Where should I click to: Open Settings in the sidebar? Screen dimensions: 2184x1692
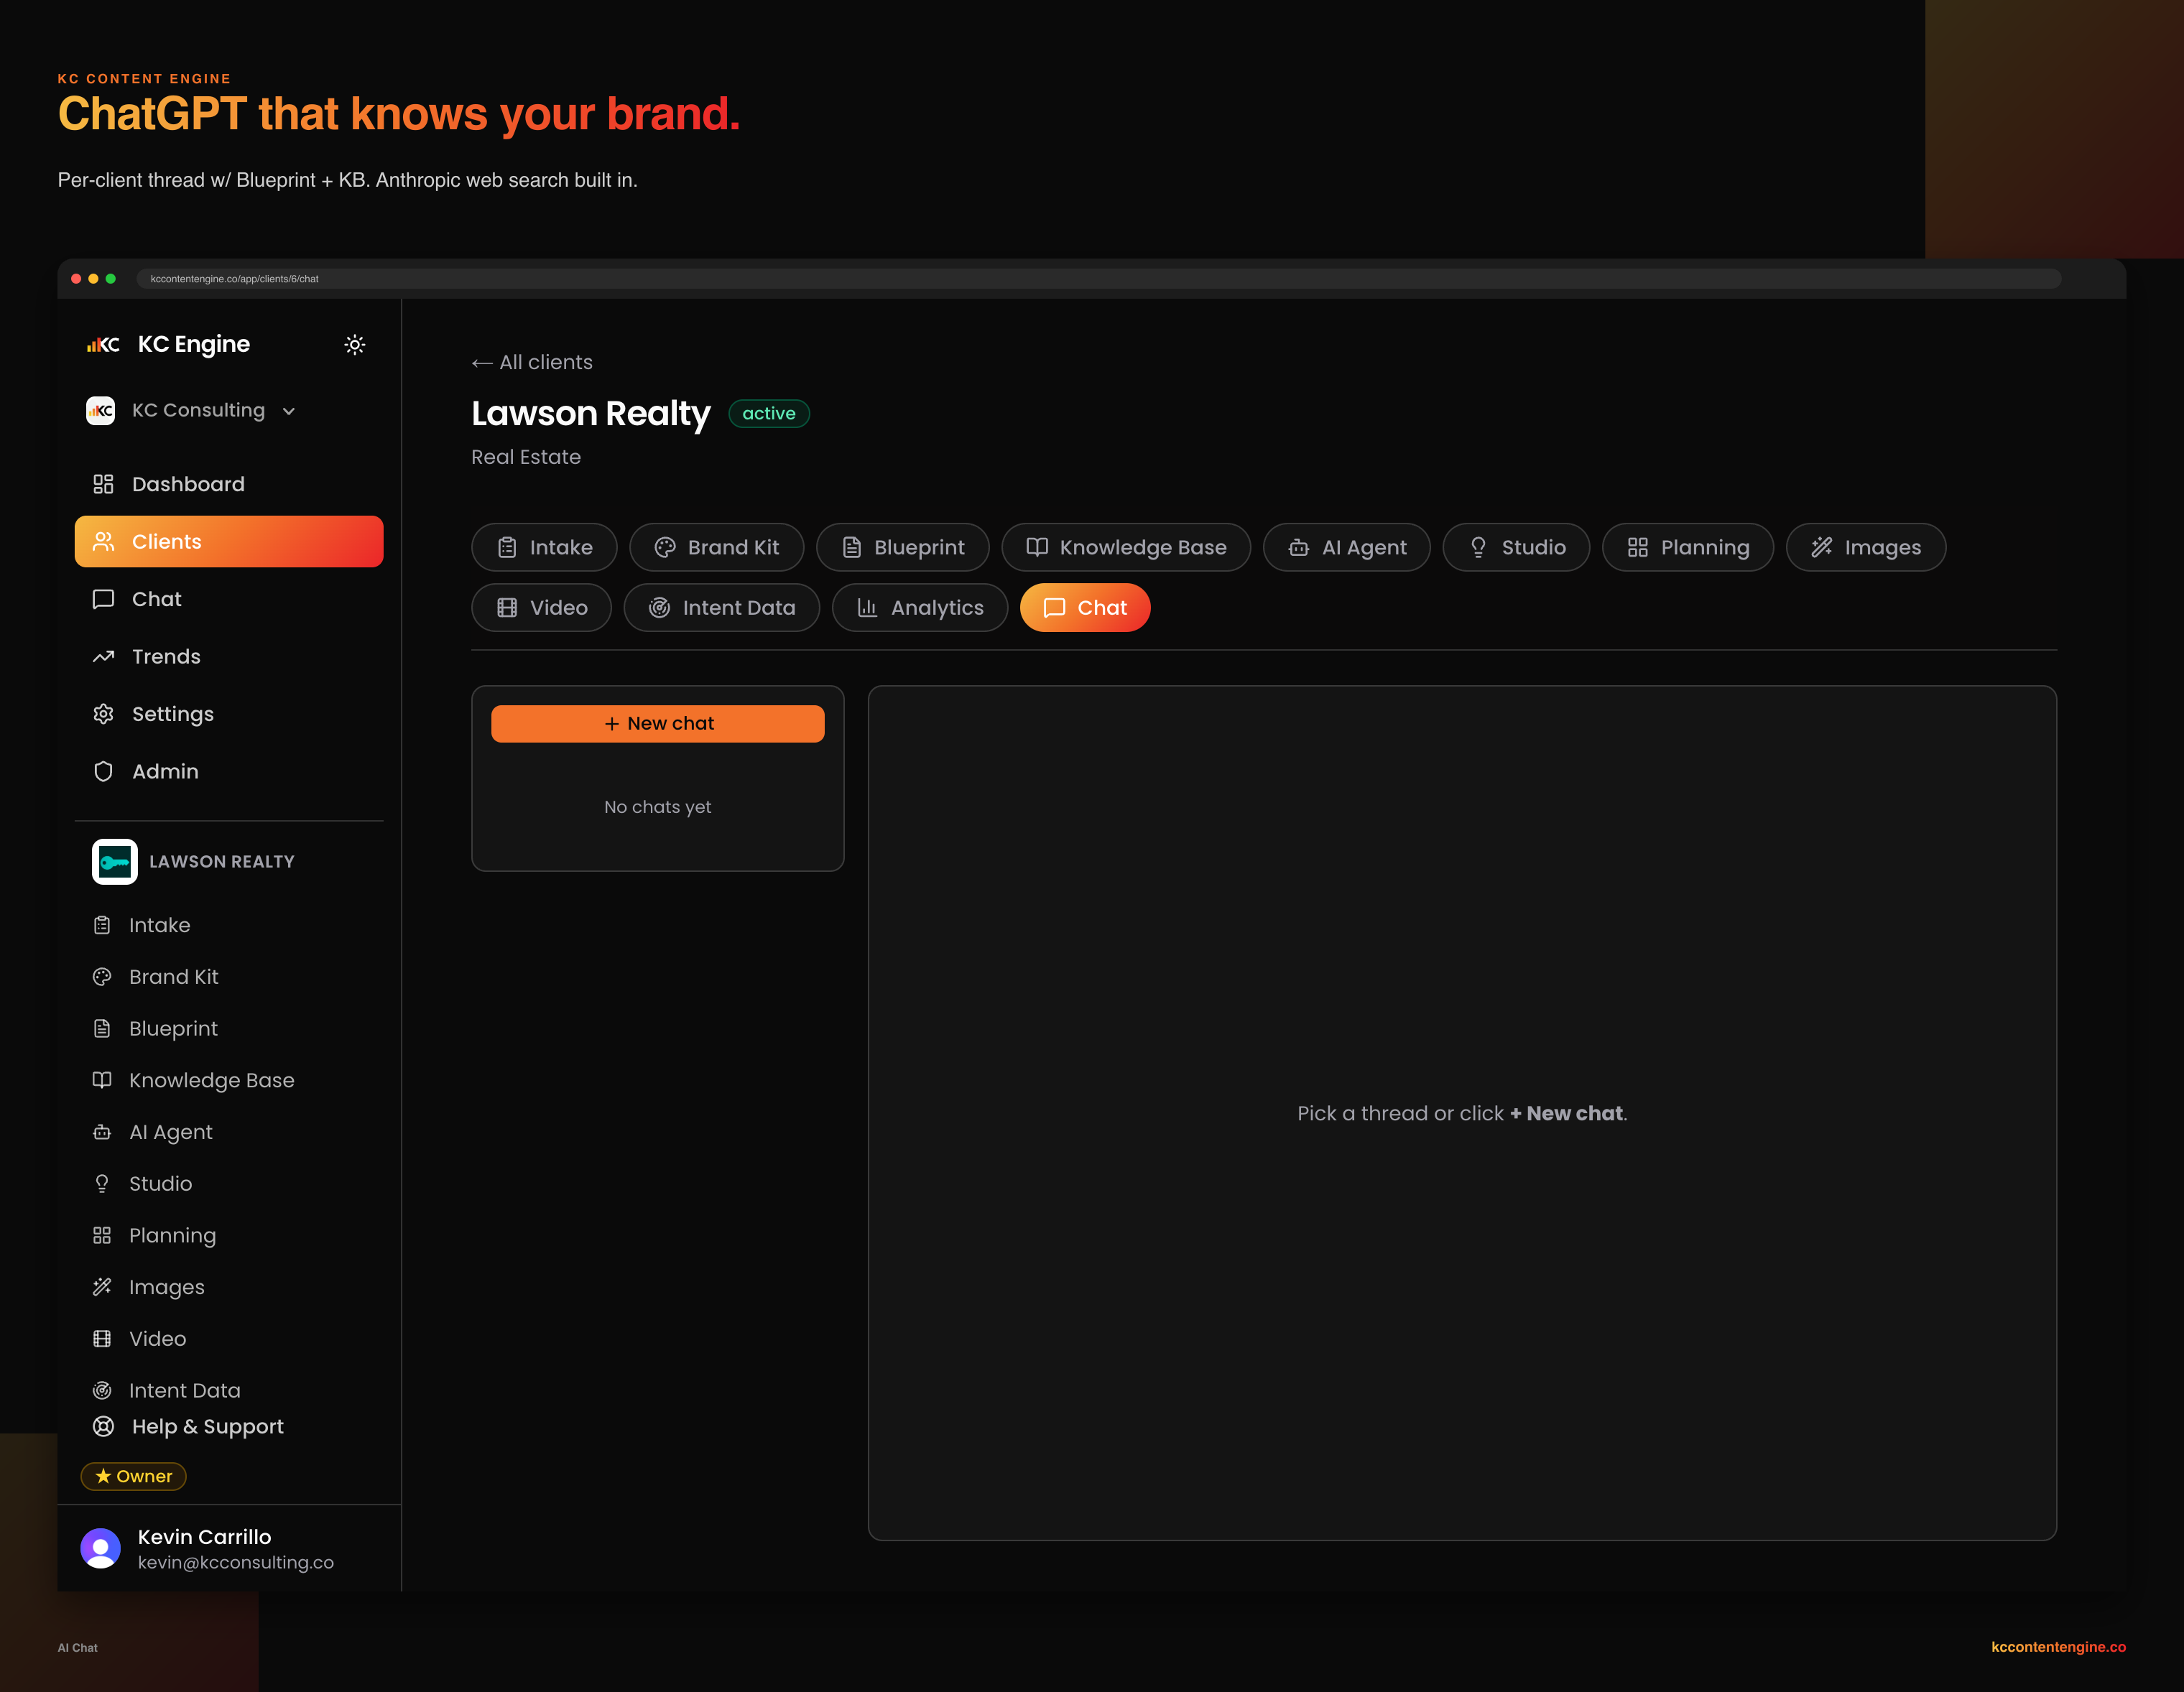[229, 714]
